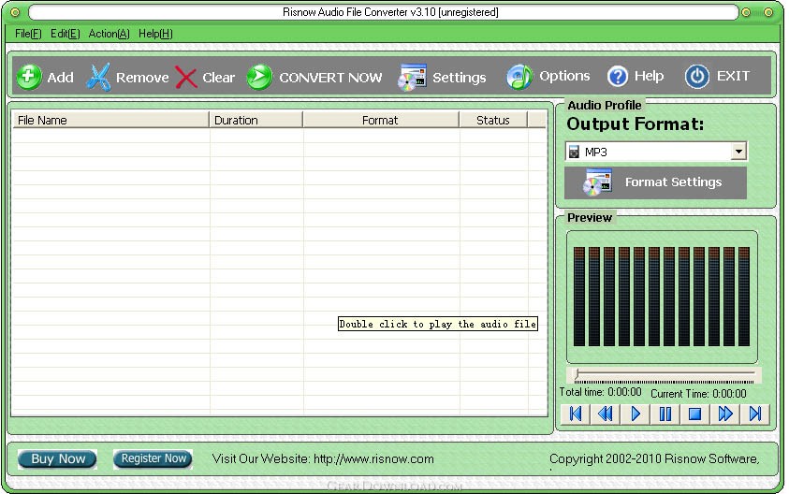Image resolution: width=789 pixels, height=494 pixels.
Task: Open the risnow.com website link
Action: pos(373,458)
